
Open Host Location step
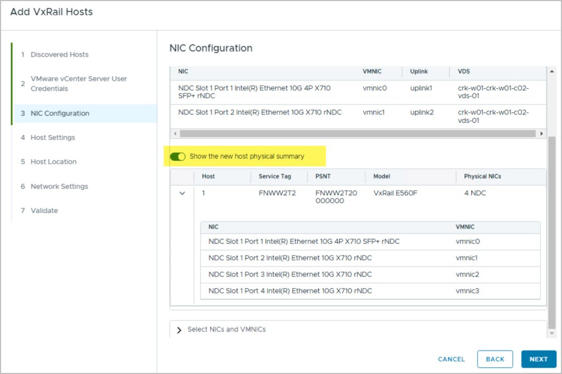point(53,162)
